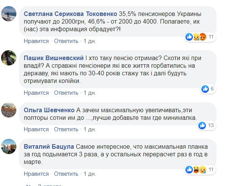Viewport: 231px width, 186px height.
Task: Reply to Ольга Шевченко's comment
Action: tap(66, 129)
